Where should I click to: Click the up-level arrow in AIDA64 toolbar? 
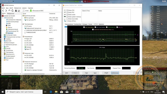pos(9,10)
